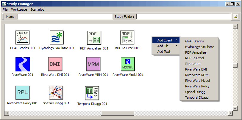
Task: Click the vertical scrollbar thumb
Action: 235,65
